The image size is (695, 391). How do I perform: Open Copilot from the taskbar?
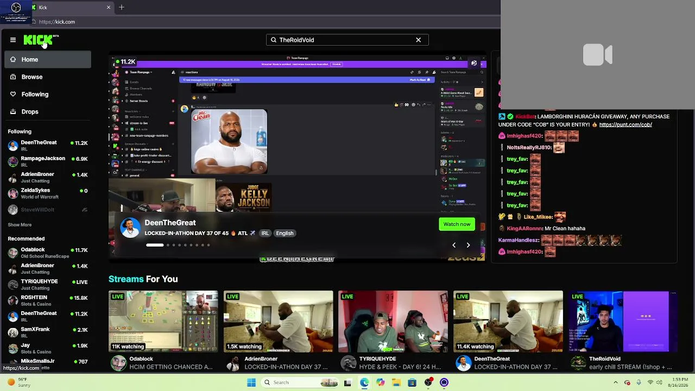click(380, 382)
